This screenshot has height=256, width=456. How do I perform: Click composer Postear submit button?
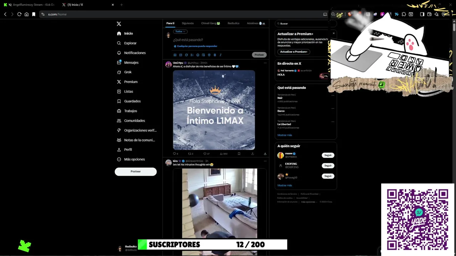pos(259,55)
